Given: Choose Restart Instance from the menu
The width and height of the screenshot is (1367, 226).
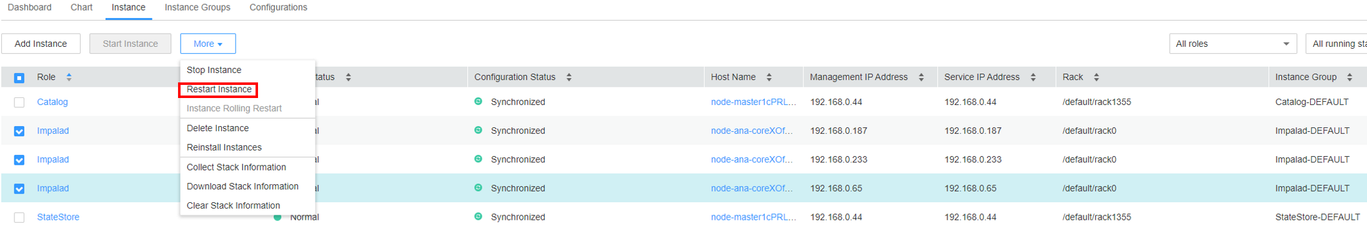Looking at the screenshot, I should coord(219,89).
